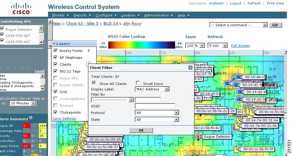Click client icon labeled 00:14:7e:00:31:6e
The image size is (292, 156).
pos(239,120)
